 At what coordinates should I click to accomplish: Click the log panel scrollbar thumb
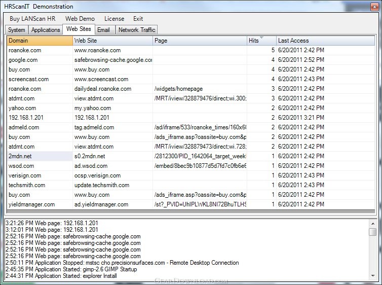[373, 232]
